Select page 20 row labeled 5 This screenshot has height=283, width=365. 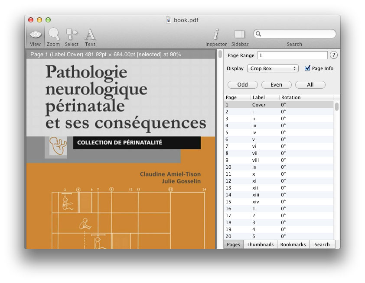279,236
